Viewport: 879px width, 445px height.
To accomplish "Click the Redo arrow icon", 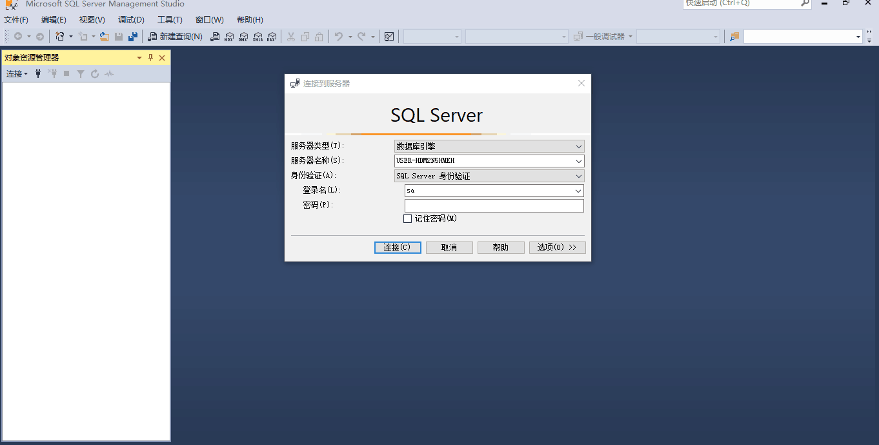I will click(361, 37).
